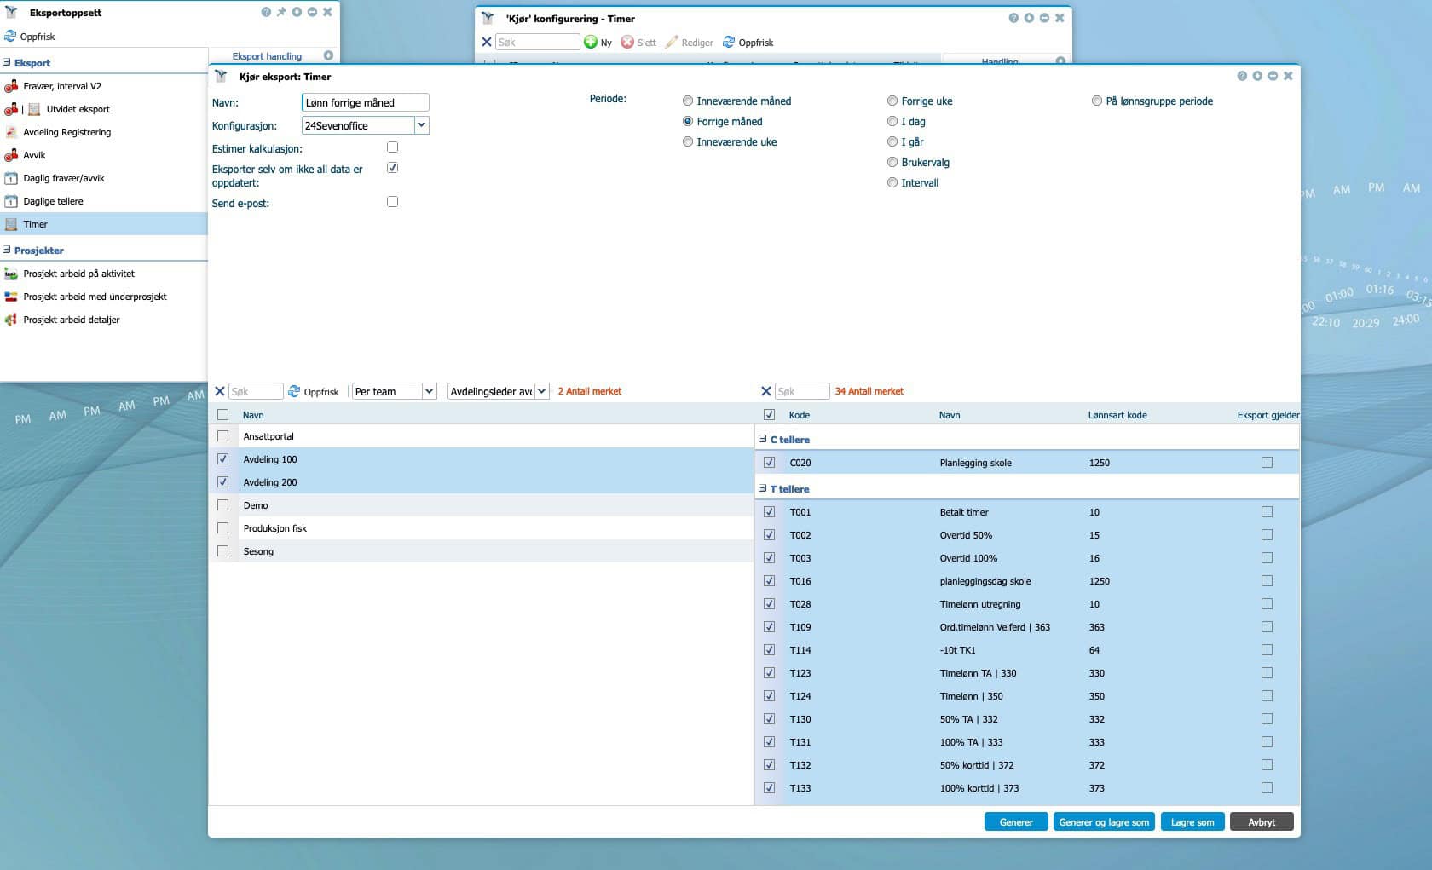Toggle Estimer kalkulasjon checkbox
The width and height of the screenshot is (1432, 870).
click(x=392, y=147)
